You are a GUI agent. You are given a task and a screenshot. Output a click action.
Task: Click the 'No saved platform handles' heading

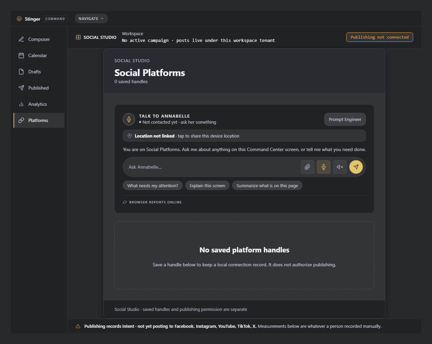click(244, 250)
